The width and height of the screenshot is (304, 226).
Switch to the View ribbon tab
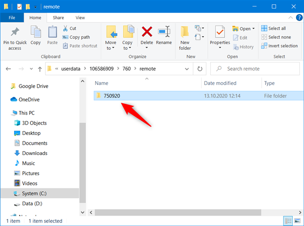pos(80,18)
